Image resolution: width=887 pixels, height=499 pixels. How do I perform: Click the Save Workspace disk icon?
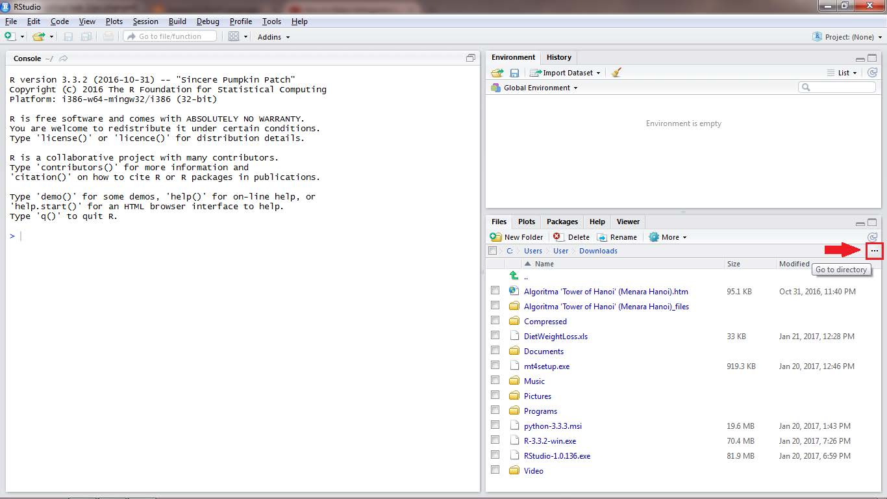514,73
